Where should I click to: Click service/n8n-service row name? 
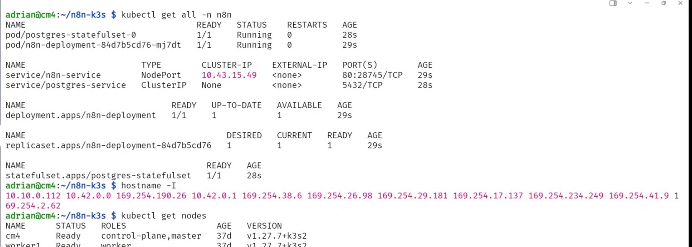click(53, 75)
